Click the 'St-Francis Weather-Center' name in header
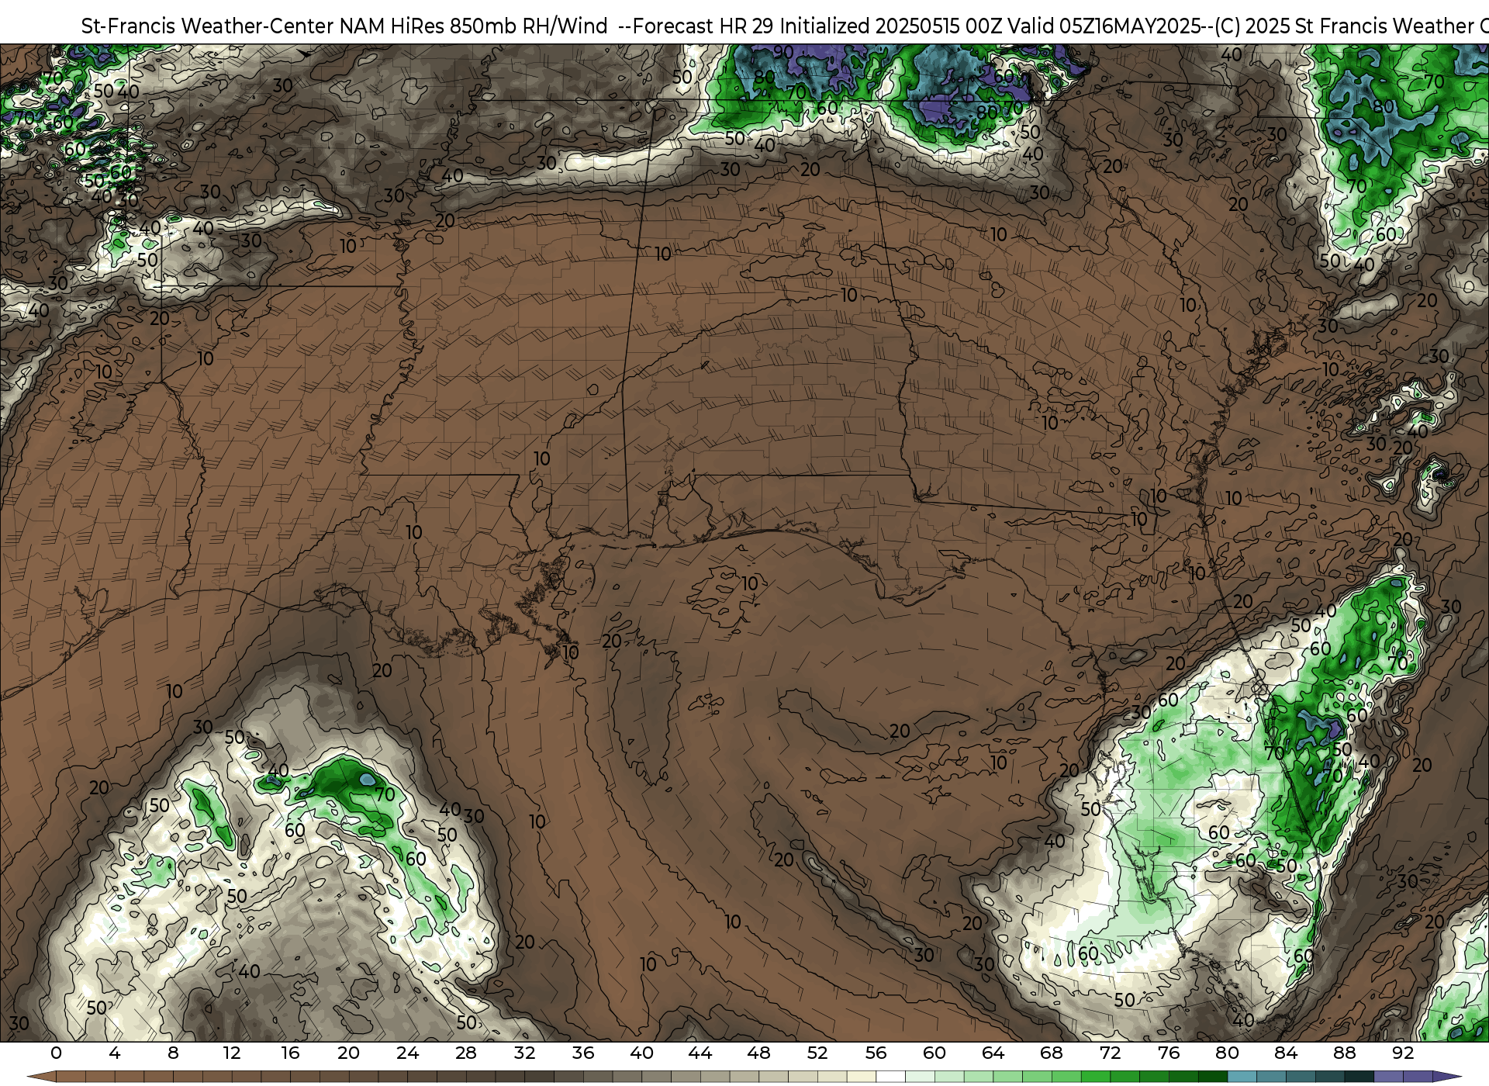1489x1086 pixels. point(208,26)
